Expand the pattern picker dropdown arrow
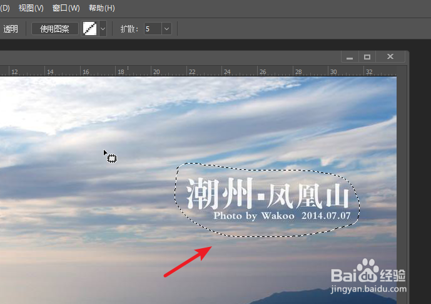431x304 pixels. 103,29
